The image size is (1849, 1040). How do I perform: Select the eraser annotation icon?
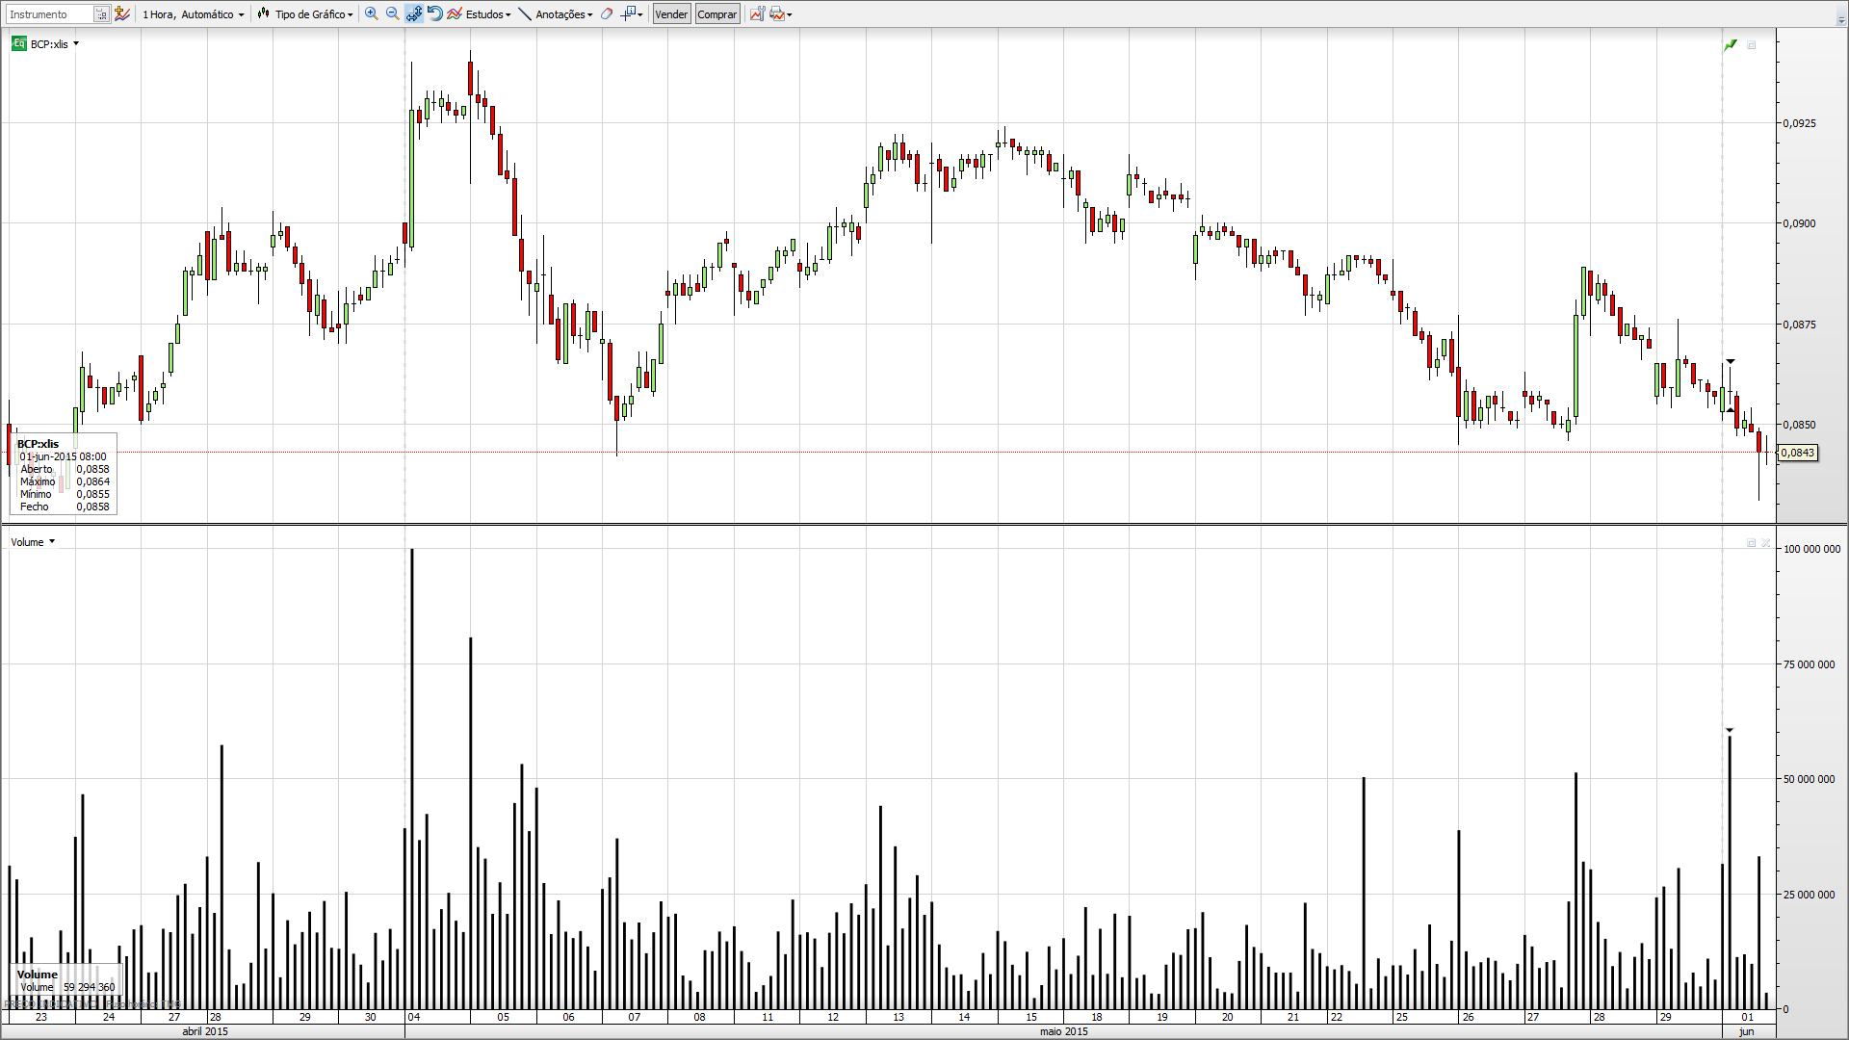(x=607, y=13)
